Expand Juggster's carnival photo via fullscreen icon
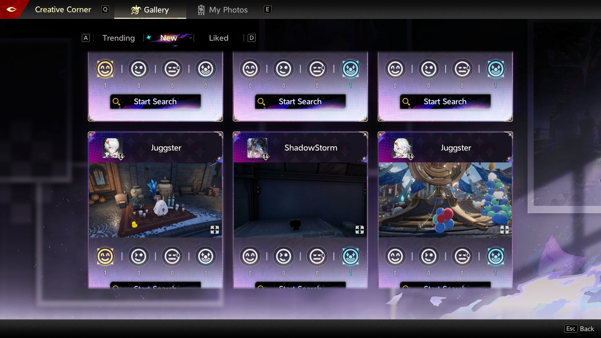This screenshot has height=338, width=601. pyautogui.click(x=504, y=230)
